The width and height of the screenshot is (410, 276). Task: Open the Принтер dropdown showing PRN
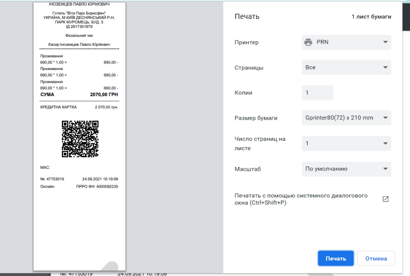pos(346,42)
